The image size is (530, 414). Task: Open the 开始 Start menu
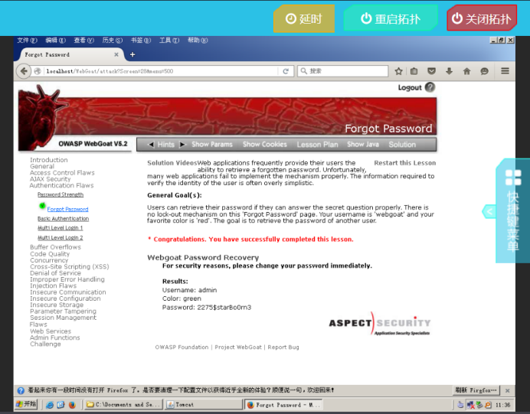[26, 404]
